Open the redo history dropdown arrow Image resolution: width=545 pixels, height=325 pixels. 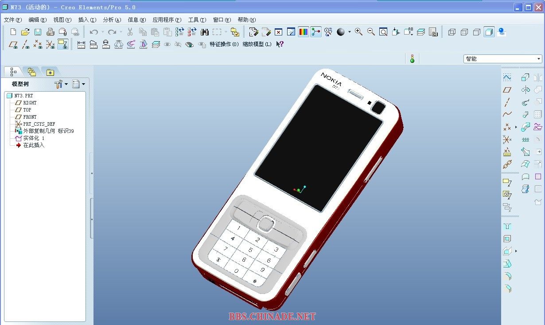click(121, 32)
